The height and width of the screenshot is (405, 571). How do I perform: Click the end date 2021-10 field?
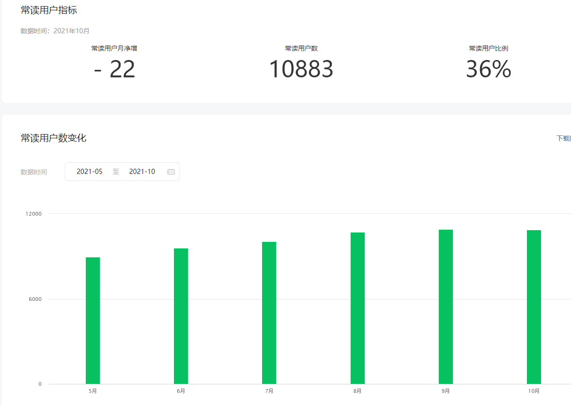[142, 172]
